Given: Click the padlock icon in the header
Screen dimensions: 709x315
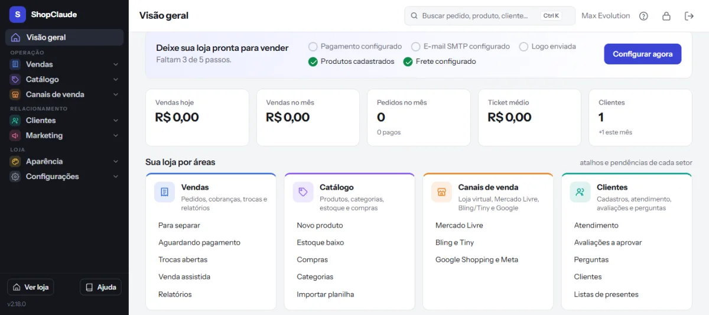Looking at the screenshot, I should coord(666,16).
